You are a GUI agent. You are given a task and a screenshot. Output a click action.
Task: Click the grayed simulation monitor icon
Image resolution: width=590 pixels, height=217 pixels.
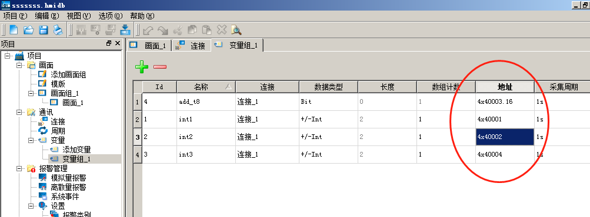[x=96, y=30]
